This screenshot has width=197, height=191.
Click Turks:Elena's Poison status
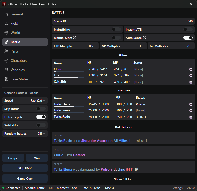(x=140, y=104)
